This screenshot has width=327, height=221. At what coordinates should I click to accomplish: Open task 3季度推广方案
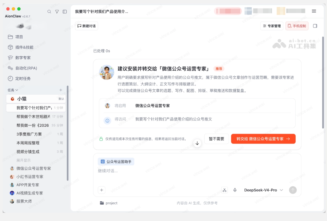pos(36,134)
